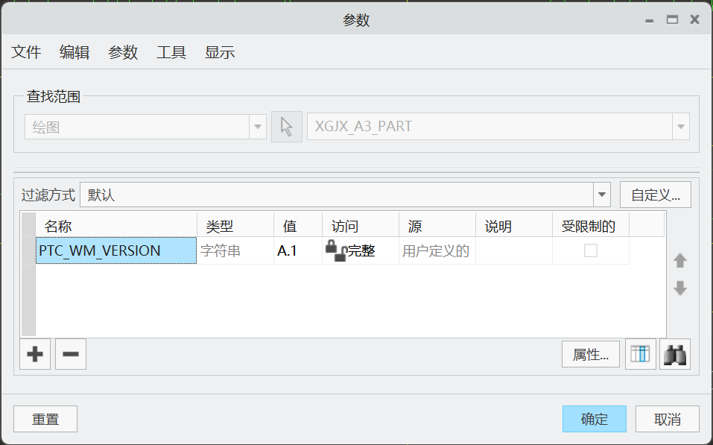Click the lock icon in the 访问 column
Screen dimensions: 713x445
pyautogui.click(x=332, y=247)
